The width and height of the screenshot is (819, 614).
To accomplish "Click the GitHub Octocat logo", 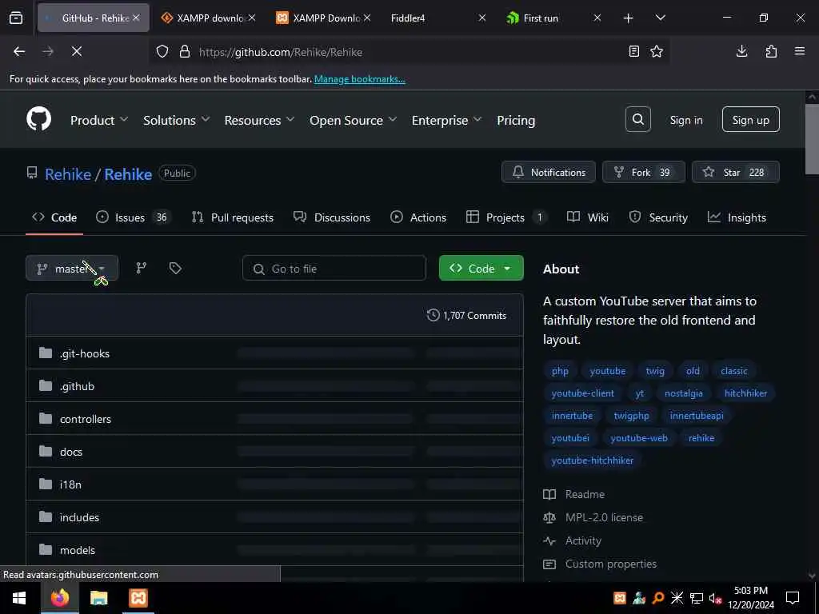I will pos(38,119).
